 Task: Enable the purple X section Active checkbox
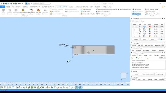point(134,34)
